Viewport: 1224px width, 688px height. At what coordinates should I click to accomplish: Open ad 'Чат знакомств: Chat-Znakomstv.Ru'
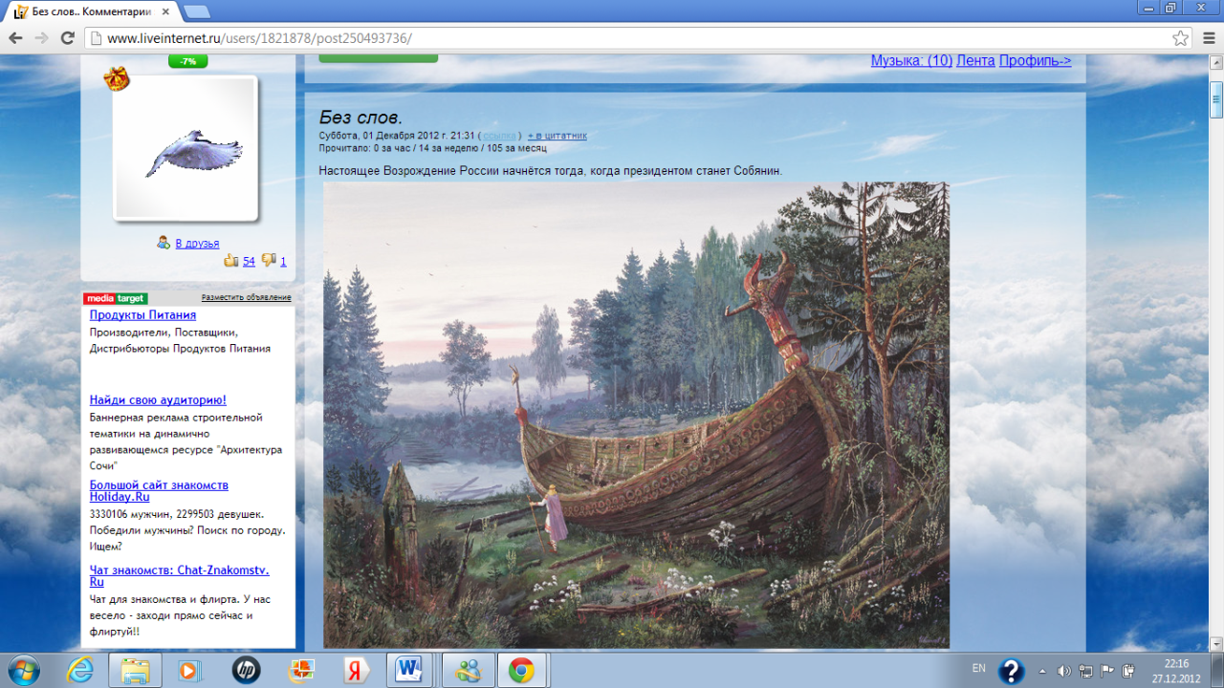(179, 576)
